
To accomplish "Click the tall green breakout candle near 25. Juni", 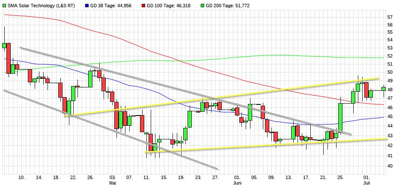I will 340,117.
